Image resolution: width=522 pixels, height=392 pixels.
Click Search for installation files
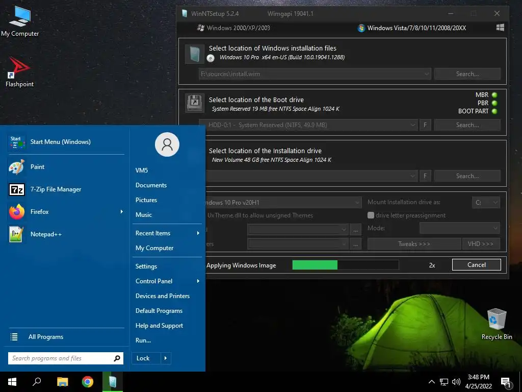pyautogui.click(x=467, y=74)
